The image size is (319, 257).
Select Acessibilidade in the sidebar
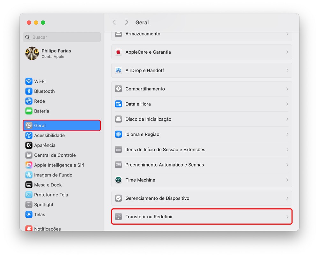[x=62, y=135]
